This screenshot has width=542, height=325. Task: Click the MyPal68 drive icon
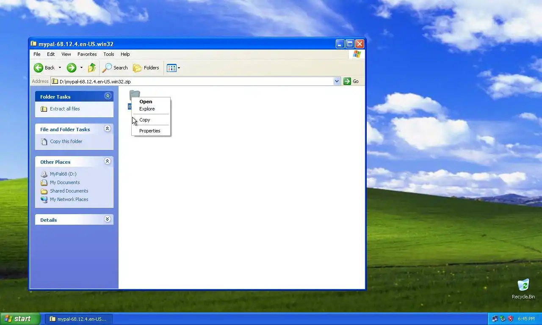coord(44,174)
